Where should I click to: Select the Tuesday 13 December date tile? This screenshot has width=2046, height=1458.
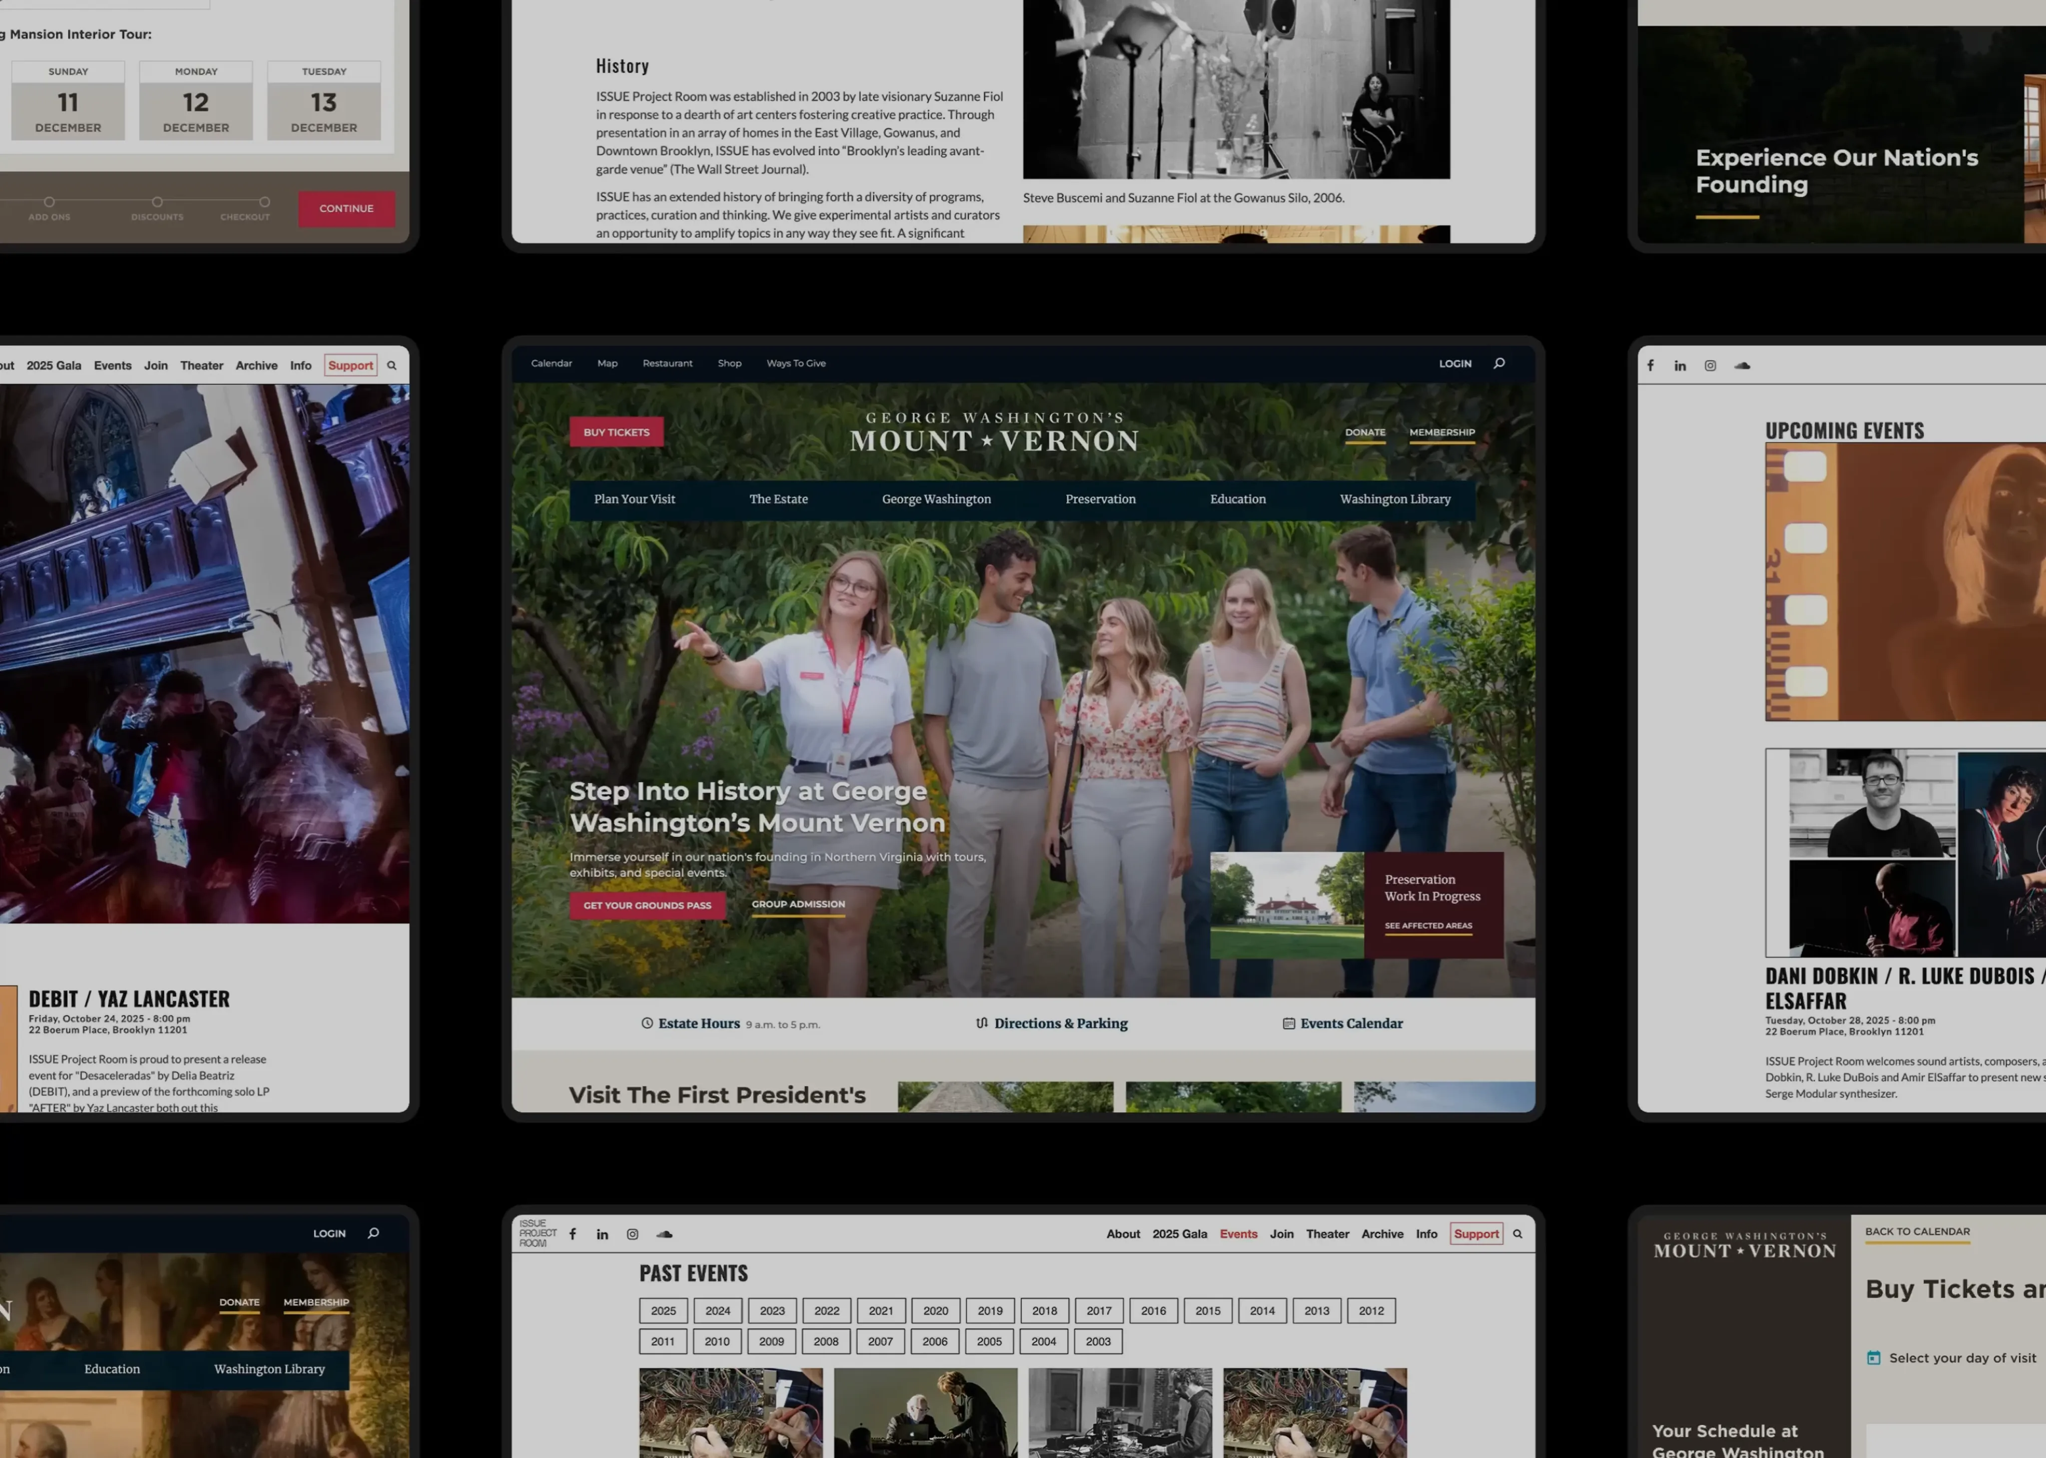(324, 100)
